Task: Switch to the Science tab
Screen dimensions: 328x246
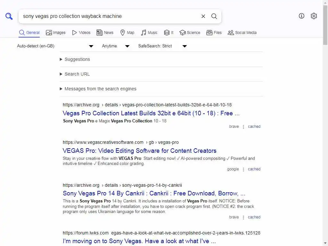Action: pyautogui.click(x=190, y=33)
